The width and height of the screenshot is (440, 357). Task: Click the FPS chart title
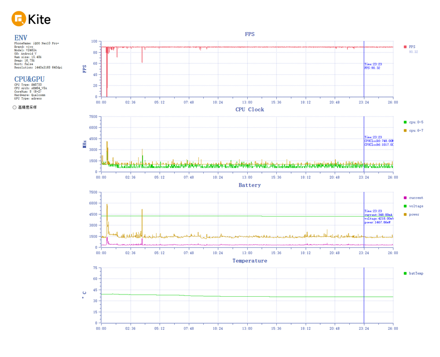point(249,34)
